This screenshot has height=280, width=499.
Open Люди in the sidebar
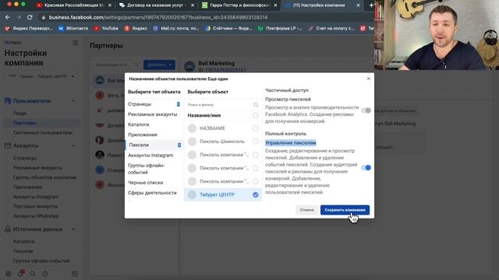point(19,113)
